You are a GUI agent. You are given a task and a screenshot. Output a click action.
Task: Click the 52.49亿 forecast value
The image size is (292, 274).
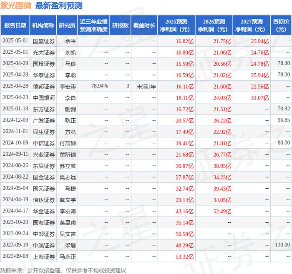[222, 212]
